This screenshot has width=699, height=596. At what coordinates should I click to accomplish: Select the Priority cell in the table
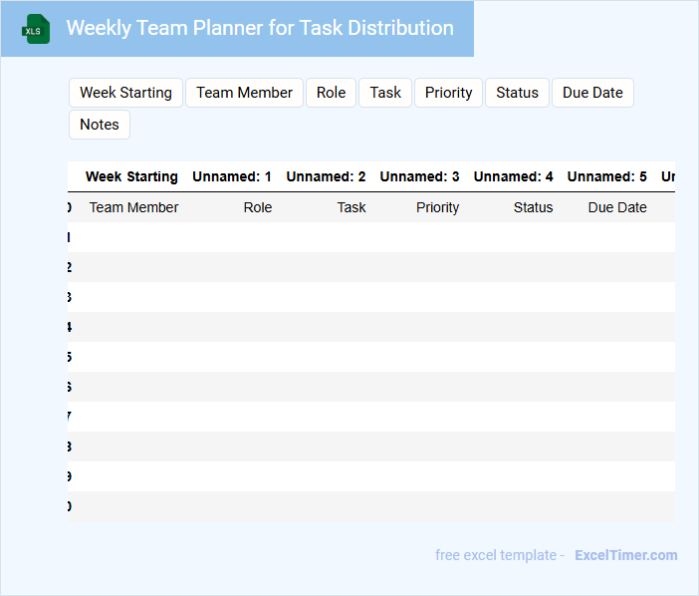(x=437, y=207)
